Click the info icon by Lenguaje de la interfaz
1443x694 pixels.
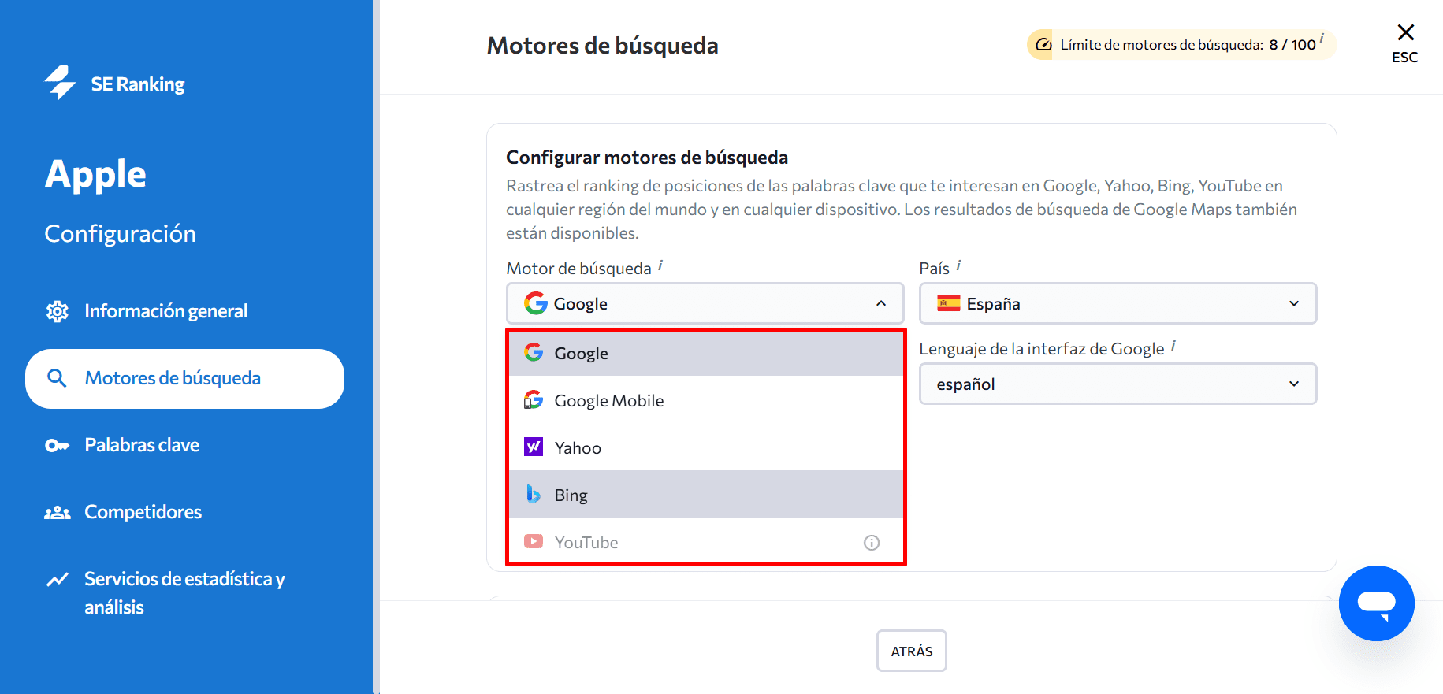[x=1173, y=346]
